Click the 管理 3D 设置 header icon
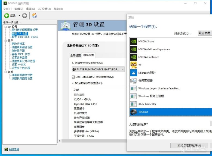 point(65,25)
